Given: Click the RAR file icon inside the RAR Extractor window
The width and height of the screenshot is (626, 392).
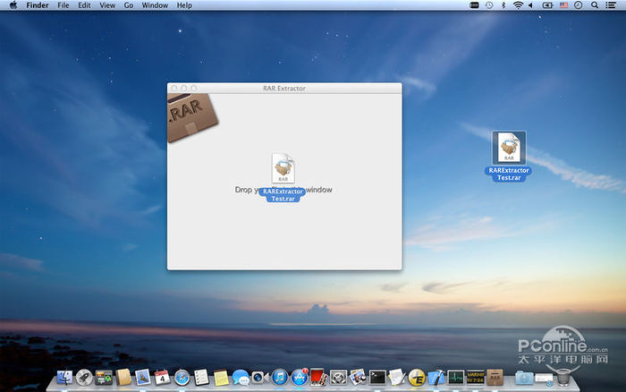Looking at the screenshot, I should click(x=283, y=168).
